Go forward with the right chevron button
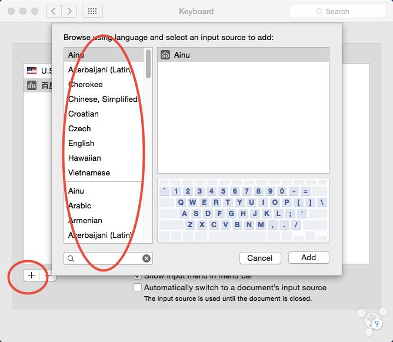Viewport: 393px width, 342px height. [x=69, y=11]
